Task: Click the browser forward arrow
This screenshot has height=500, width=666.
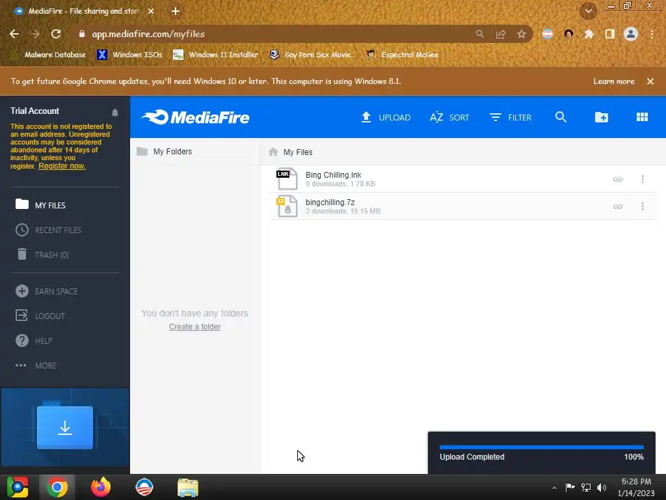Action: point(35,34)
